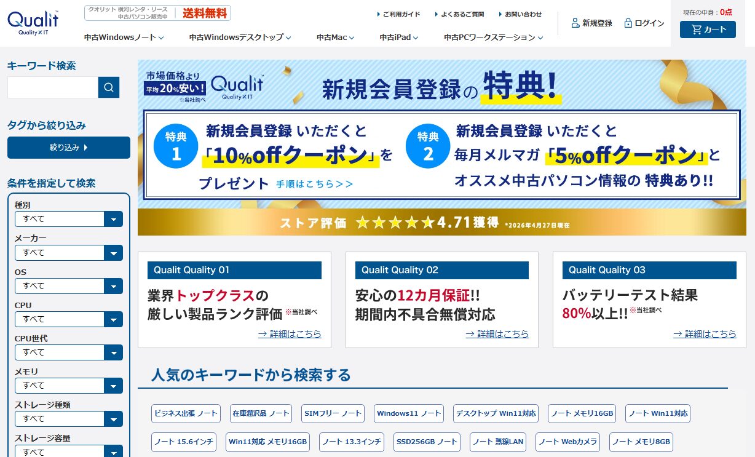
Task: Select the ノート 13.3インチ keyword tag
Action: 352,442
